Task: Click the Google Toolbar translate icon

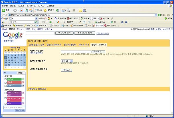Action: (x=92, y=18)
